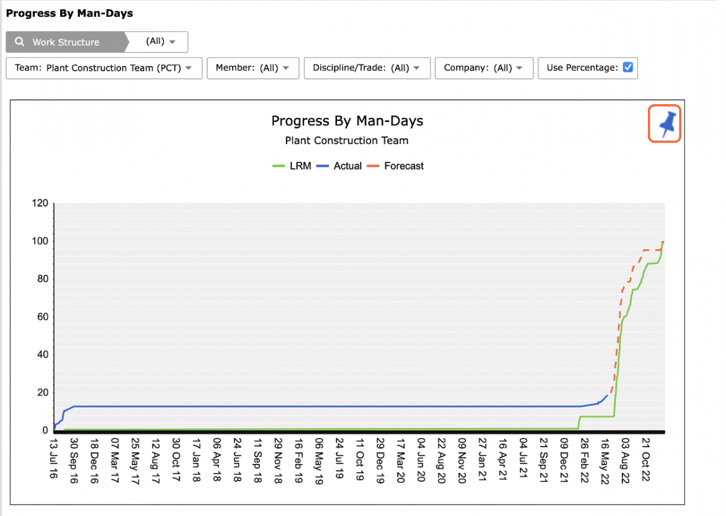The height and width of the screenshot is (516, 726).
Task: Toggle the Use Percentage checkbox
Action: pos(628,68)
